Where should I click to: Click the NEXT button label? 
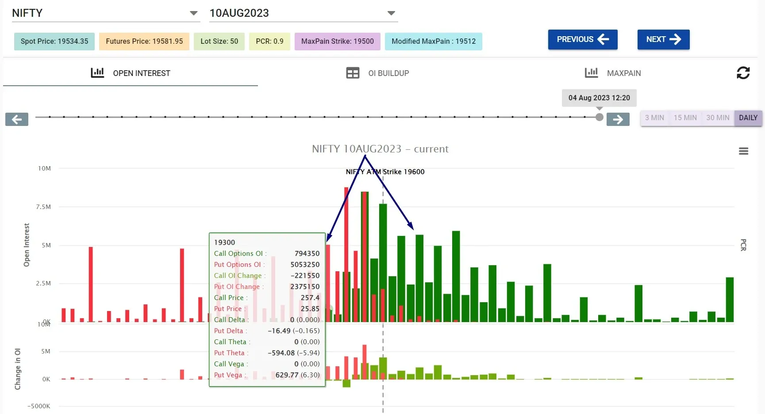pos(656,39)
